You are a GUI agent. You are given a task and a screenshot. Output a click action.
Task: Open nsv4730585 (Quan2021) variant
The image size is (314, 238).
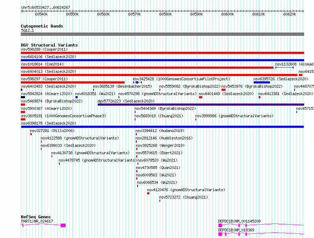click(158, 168)
